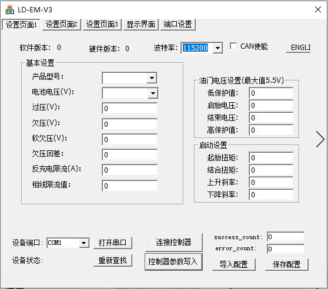Click the 保存配置 button
This screenshot has width=328, height=289.
pyautogui.click(x=287, y=264)
